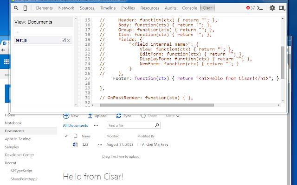The height and width of the screenshot is (185, 297).
Task: Toggle the select all checkmark column header
Action: (66, 136)
